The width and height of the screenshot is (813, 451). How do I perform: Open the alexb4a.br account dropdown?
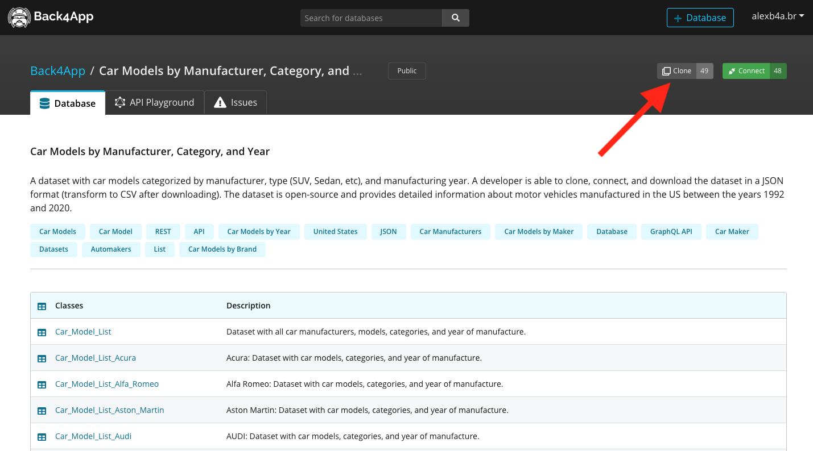(x=778, y=16)
